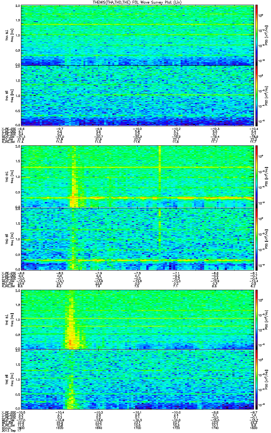Click PSD units label beside THE B-parallel colorbar
Viewport: 271px width, 433px height.
pyautogui.click(x=266, y=380)
